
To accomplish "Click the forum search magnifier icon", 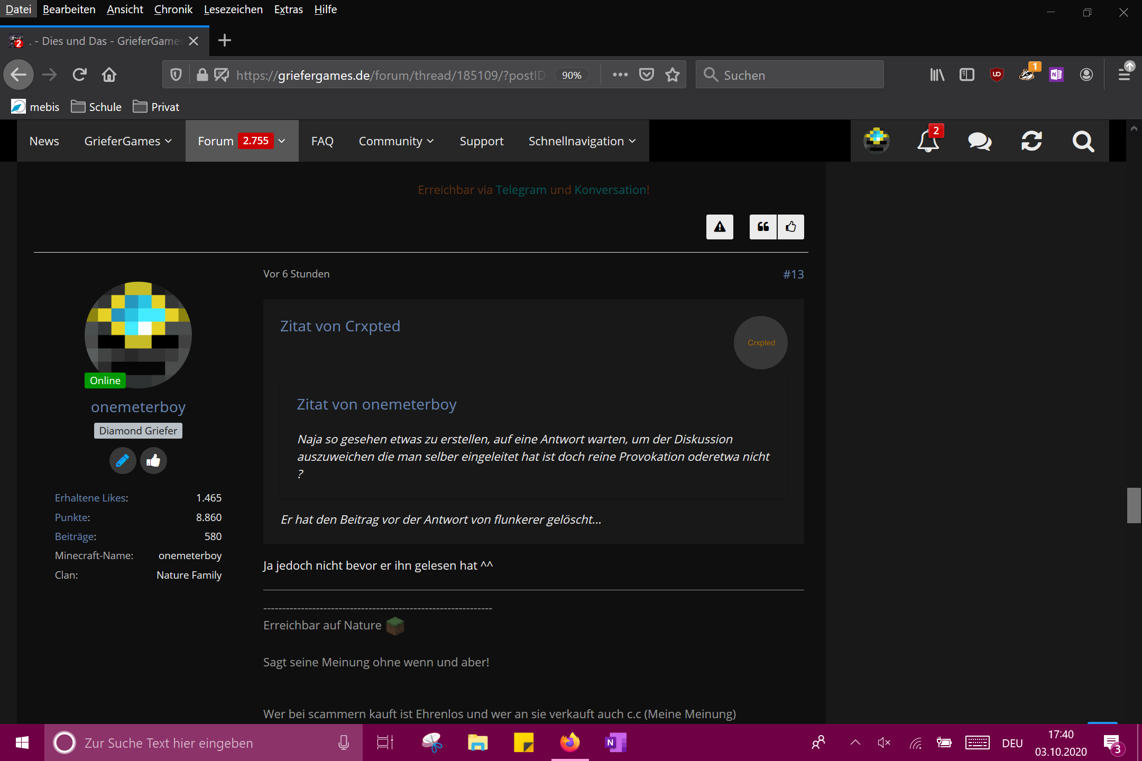I will (1083, 141).
